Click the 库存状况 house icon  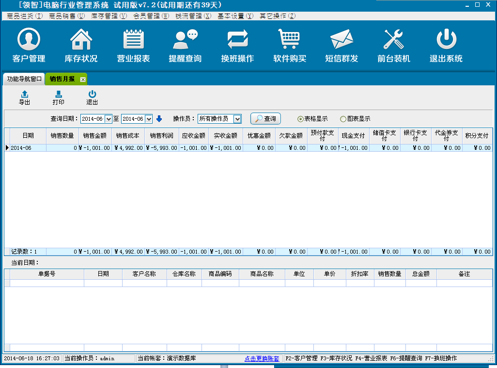click(x=81, y=40)
